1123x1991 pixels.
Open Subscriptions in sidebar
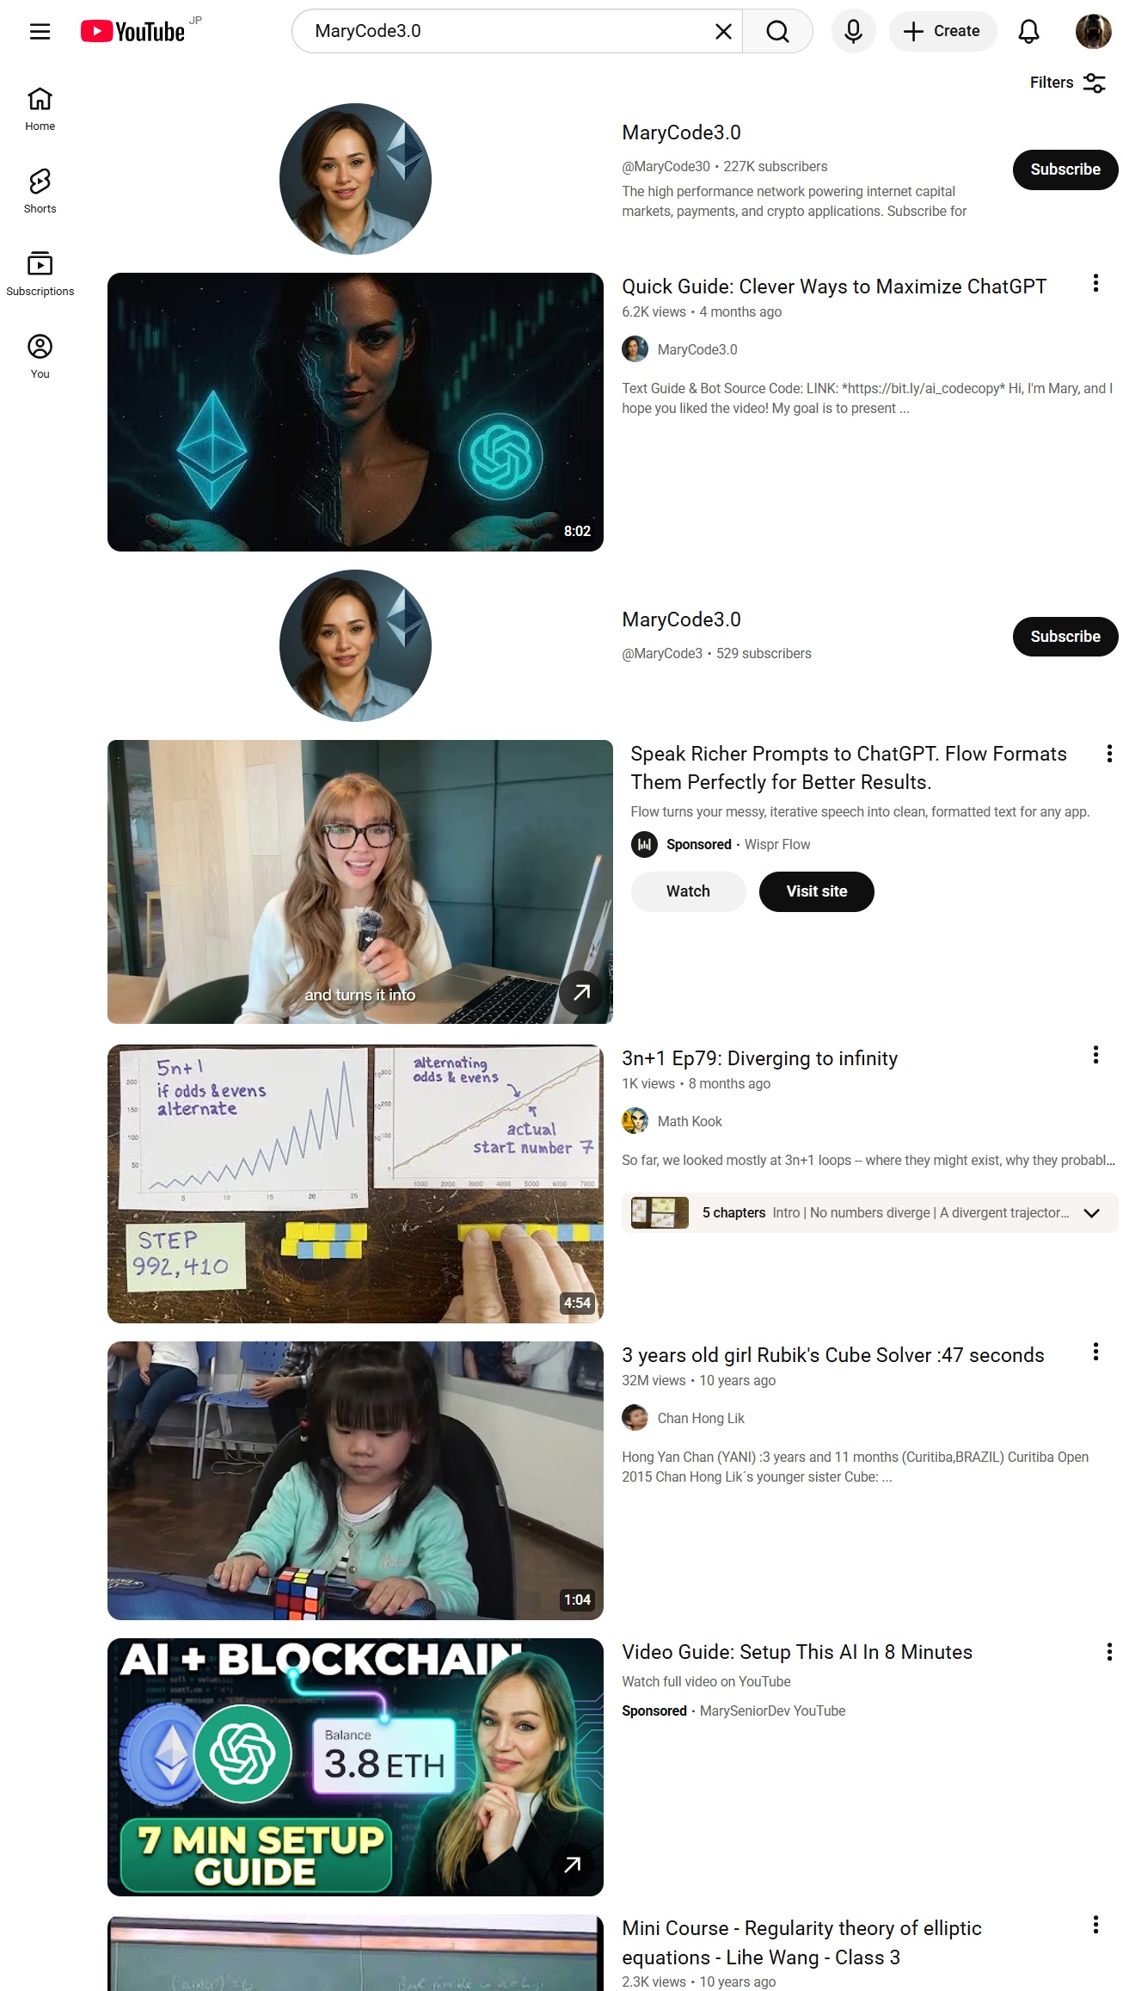tap(40, 274)
